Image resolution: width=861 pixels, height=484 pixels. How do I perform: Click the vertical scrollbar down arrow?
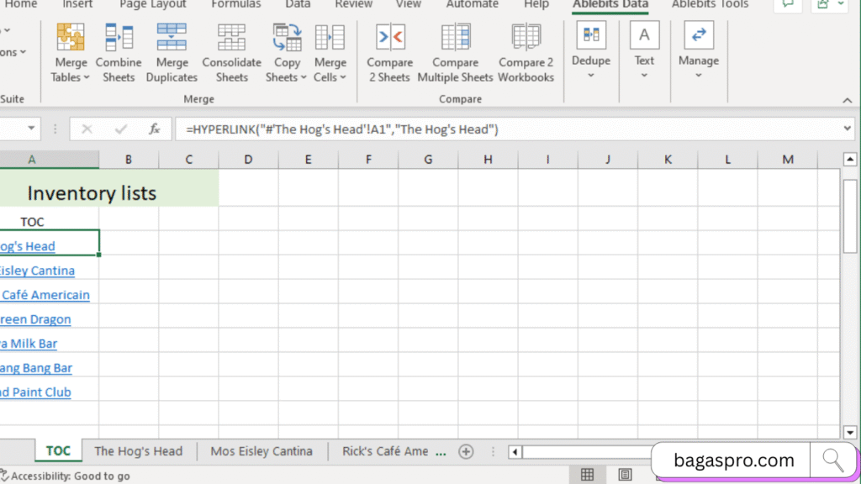click(x=850, y=432)
